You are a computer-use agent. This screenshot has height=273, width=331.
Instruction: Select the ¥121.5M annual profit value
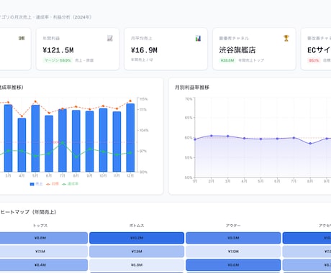click(x=58, y=50)
